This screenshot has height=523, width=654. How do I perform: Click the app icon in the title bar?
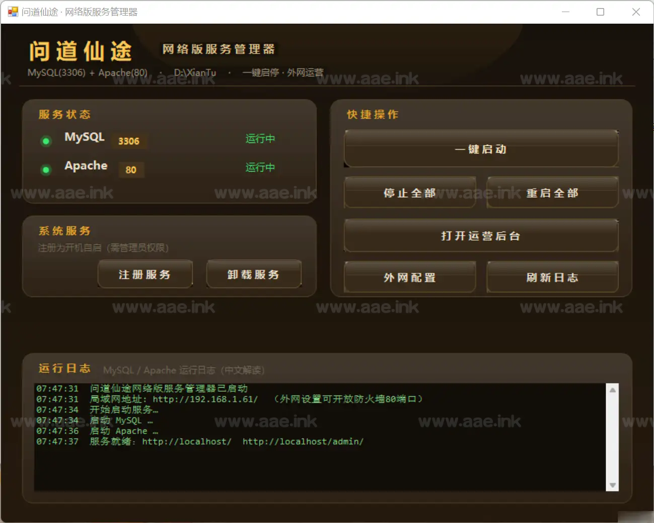click(x=13, y=12)
